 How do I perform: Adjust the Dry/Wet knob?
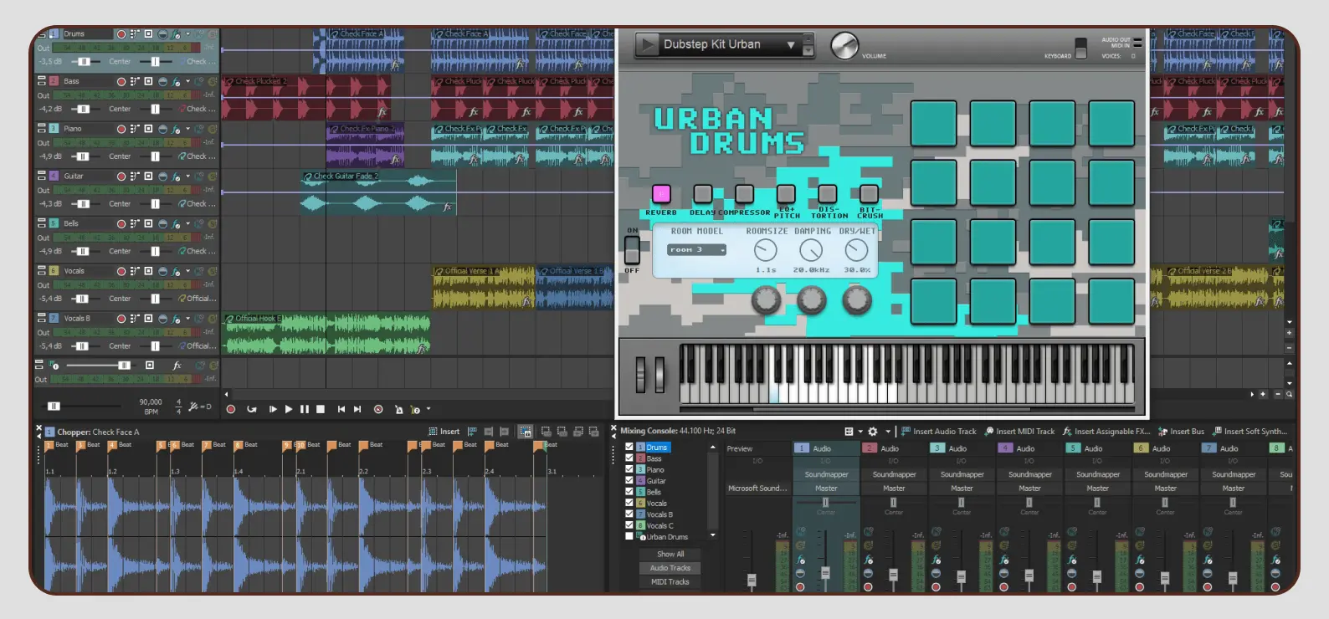point(855,249)
